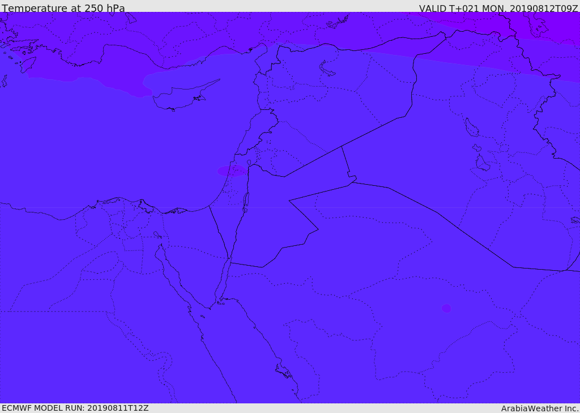Click the 'Temperature at 250 hPa' title text
Image resolution: width=580 pixels, height=413 pixels.
point(63,7)
